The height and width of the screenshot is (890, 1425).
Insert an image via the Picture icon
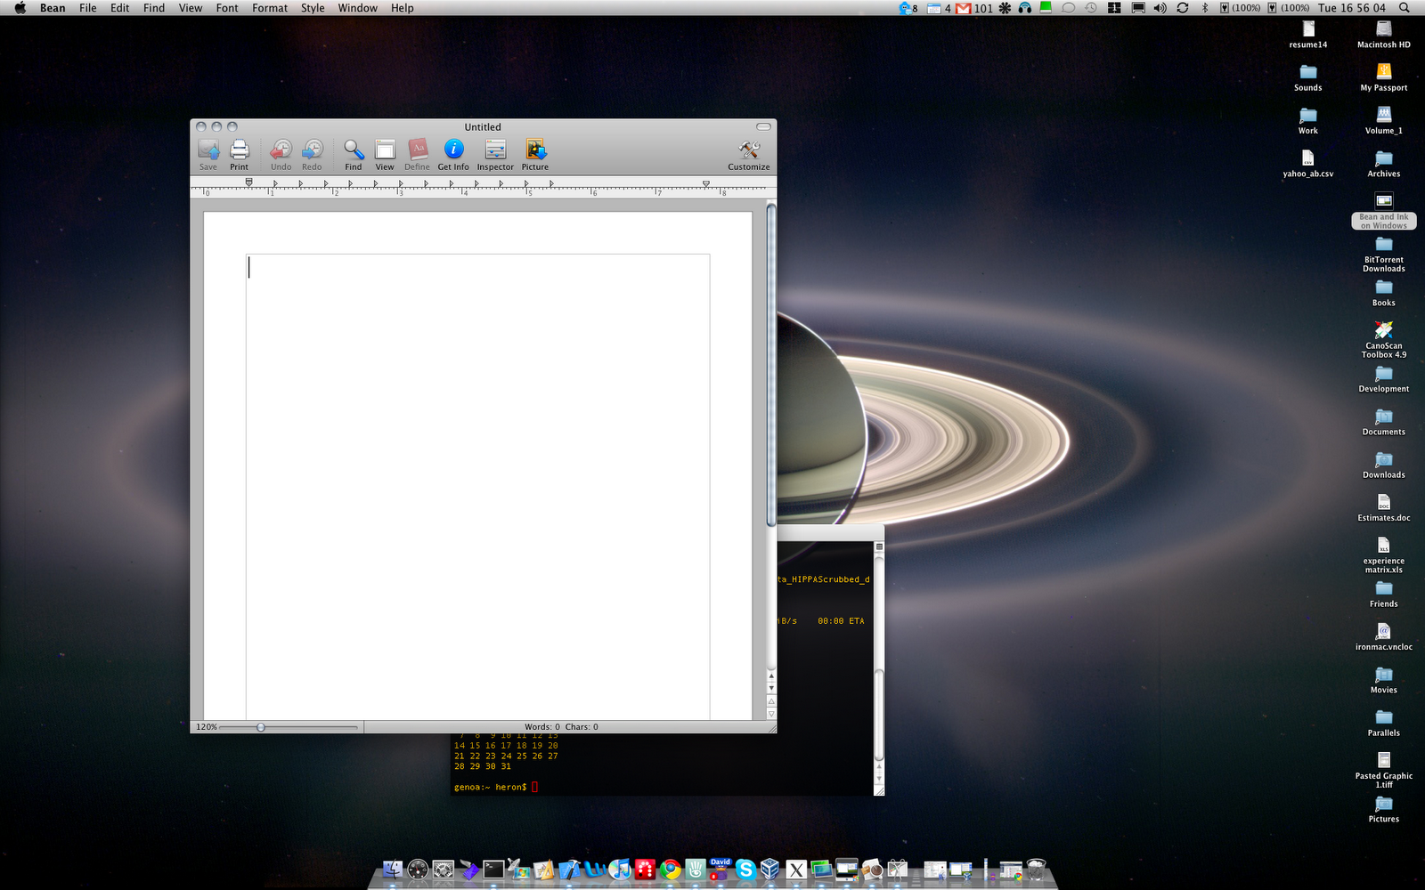pyautogui.click(x=534, y=151)
